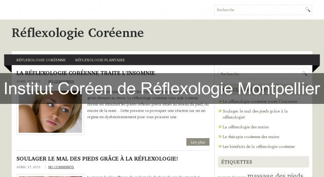Image resolution: width=324 pixels, height=177 pixels.
Task: Click the Lire plus button
Action: 198,142
